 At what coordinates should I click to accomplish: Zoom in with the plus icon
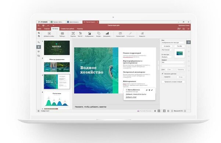pyautogui.click(x=185, y=111)
